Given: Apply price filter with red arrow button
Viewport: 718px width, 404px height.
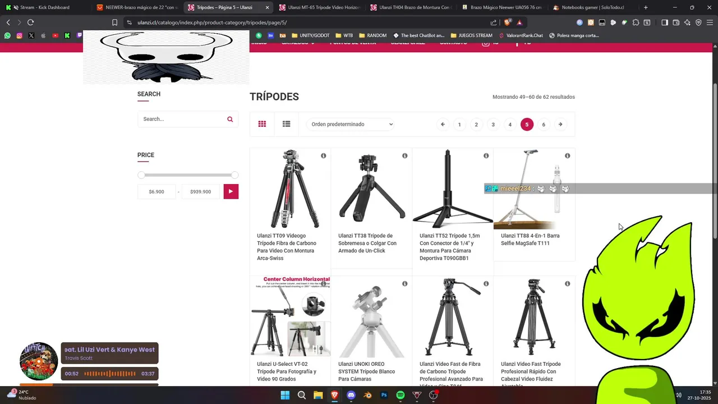Looking at the screenshot, I should (231, 191).
